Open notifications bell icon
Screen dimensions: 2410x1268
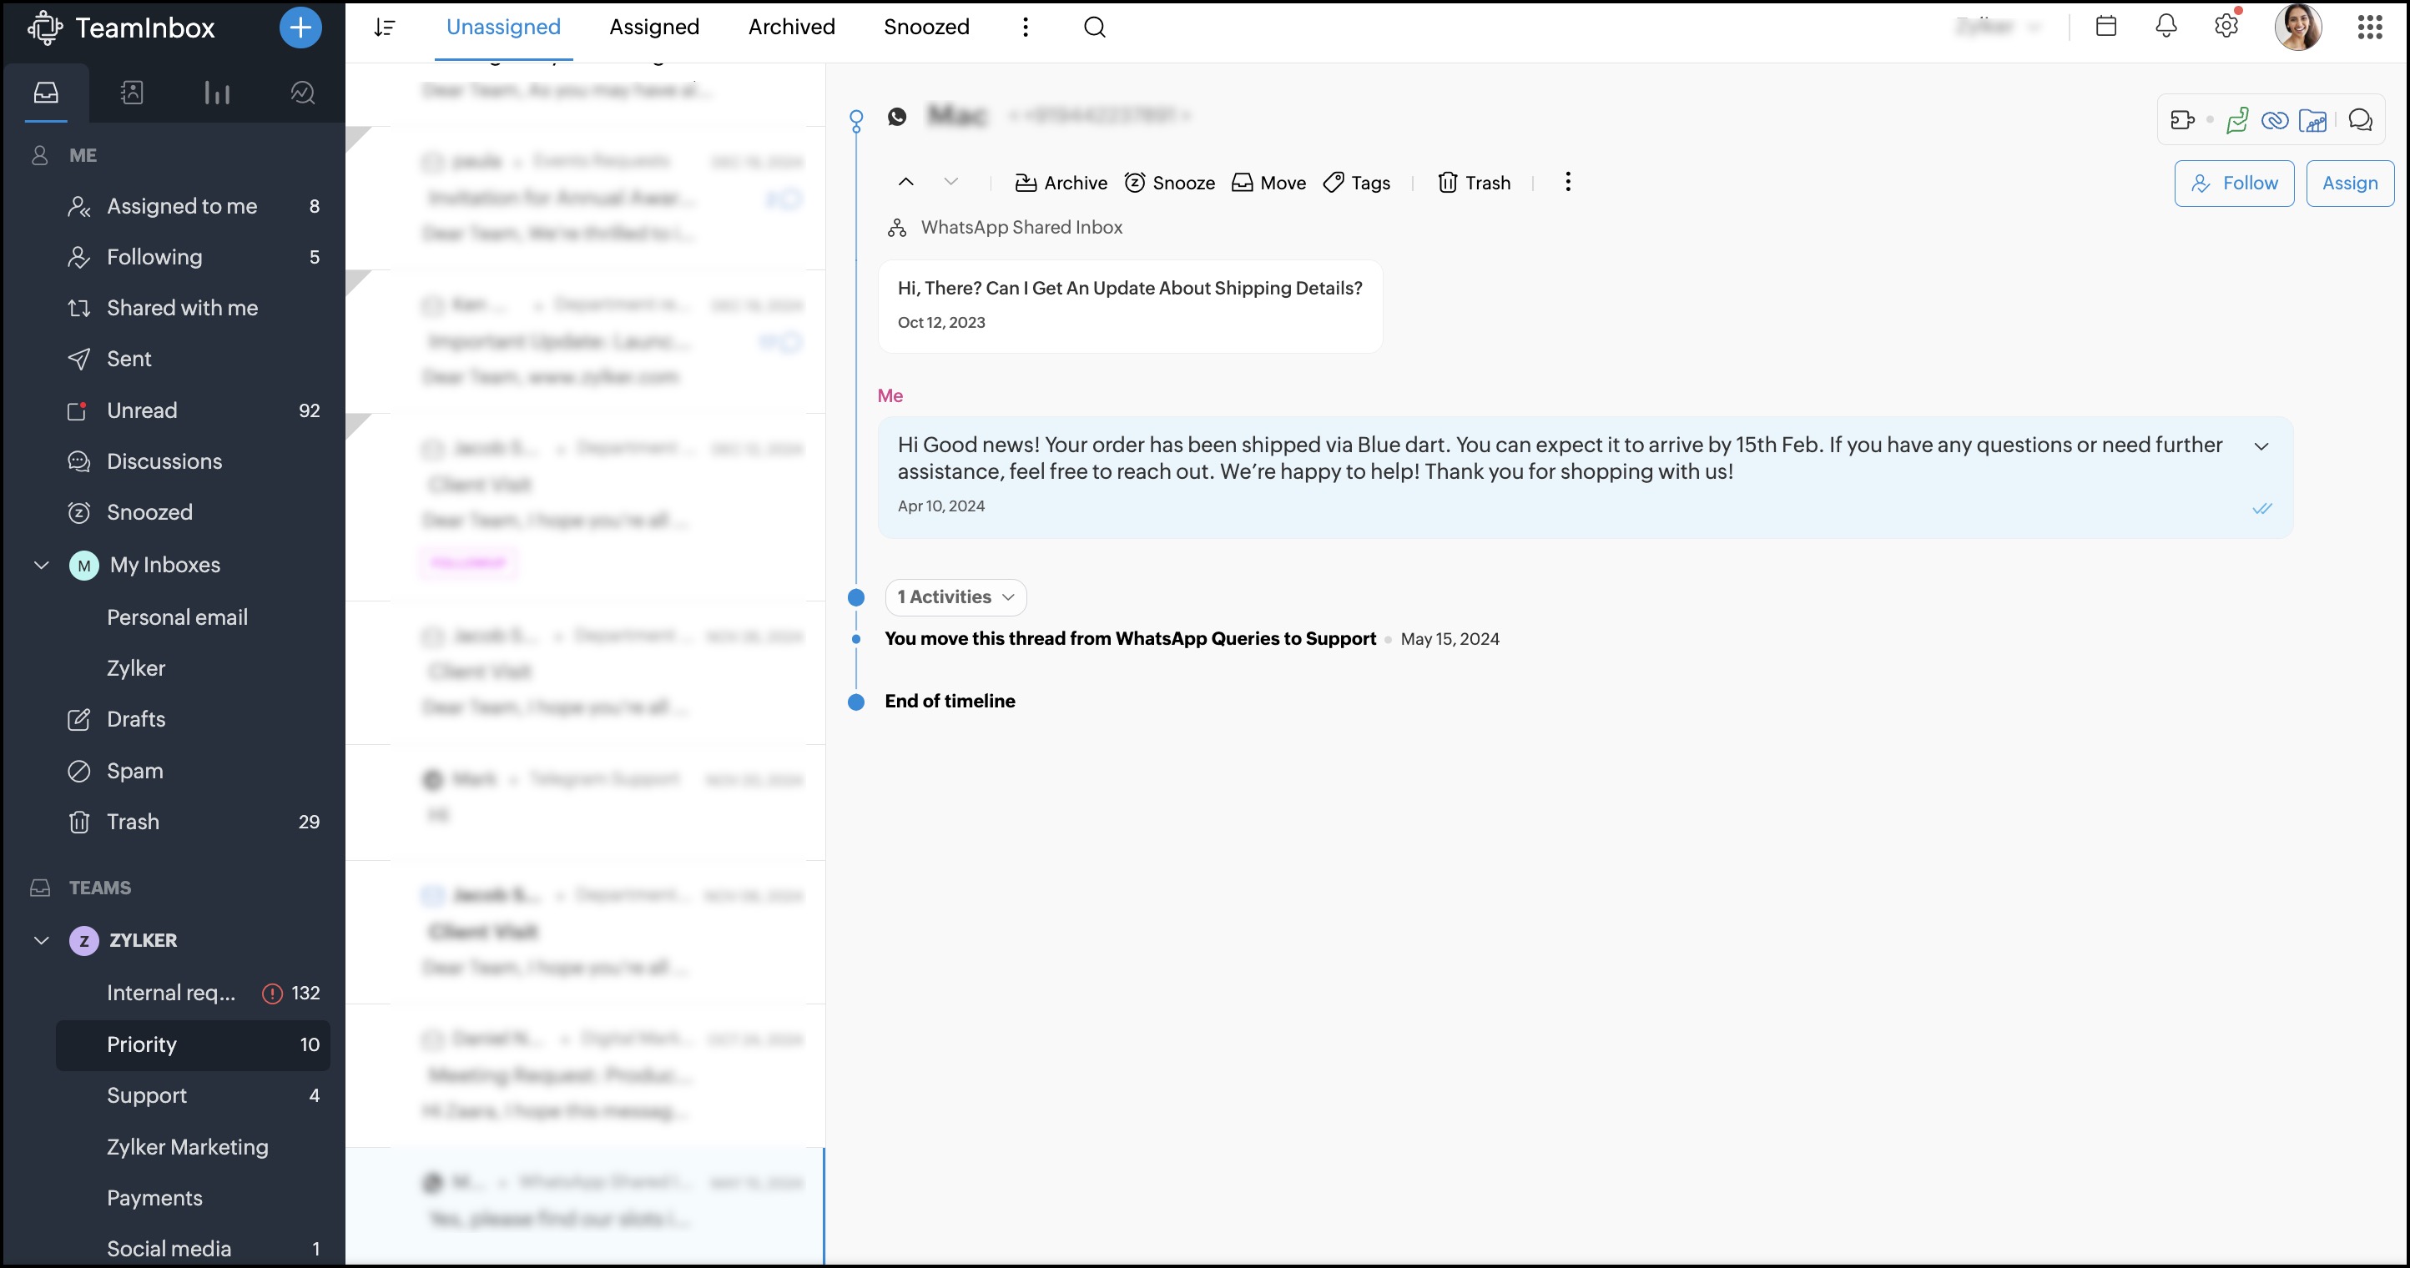point(2167,26)
